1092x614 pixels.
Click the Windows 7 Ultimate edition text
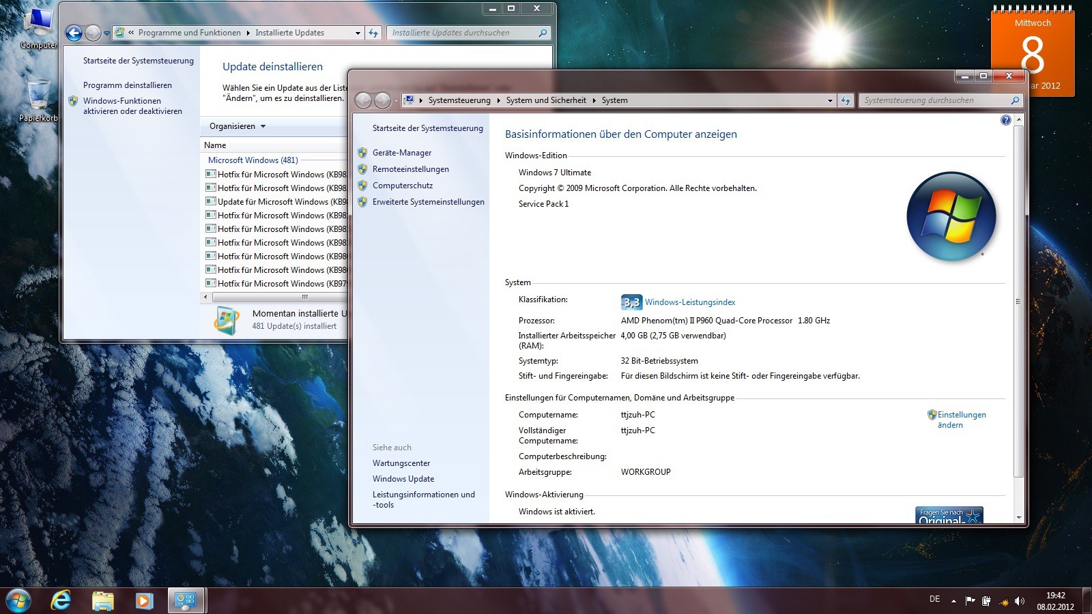pos(555,173)
